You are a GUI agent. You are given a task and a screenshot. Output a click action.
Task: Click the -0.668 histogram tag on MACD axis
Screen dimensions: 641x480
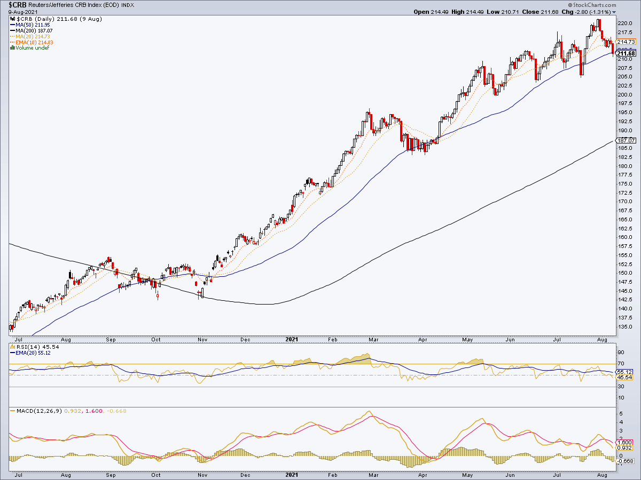tap(624, 461)
